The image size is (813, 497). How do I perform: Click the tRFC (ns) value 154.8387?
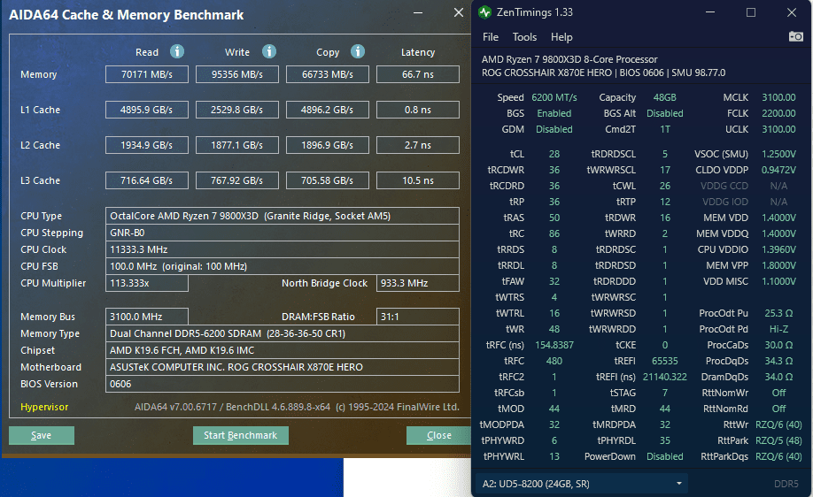554,345
